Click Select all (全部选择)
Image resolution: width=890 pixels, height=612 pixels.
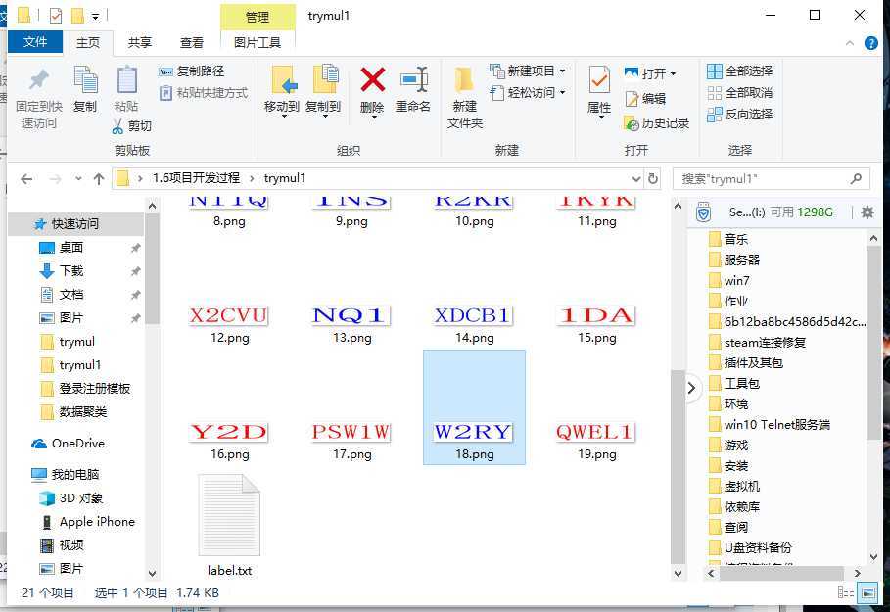pos(739,71)
